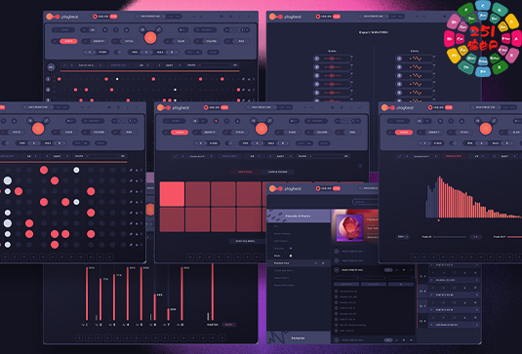Open the Presets & Packs section in browser window
This screenshot has height=354, width=522.
click(x=298, y=216)
